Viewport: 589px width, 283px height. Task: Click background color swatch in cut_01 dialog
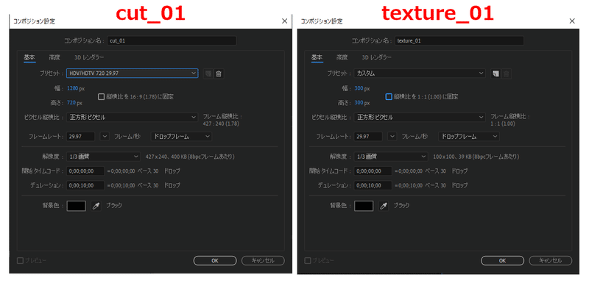[77, 206]
